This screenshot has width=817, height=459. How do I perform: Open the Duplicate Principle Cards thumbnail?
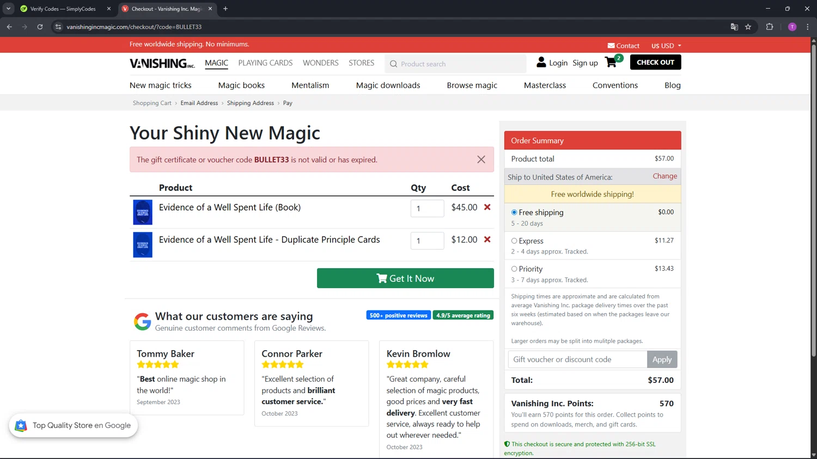143,245
